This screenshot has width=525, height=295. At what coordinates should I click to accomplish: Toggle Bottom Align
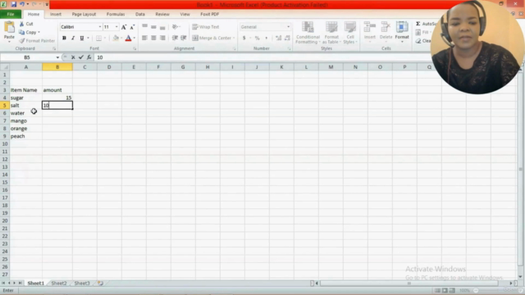162,27
